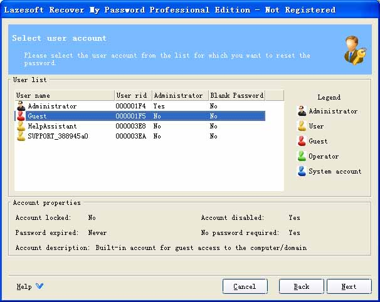
Task: Click the Administrator icon in the Legend
Action: click(302, 111)
